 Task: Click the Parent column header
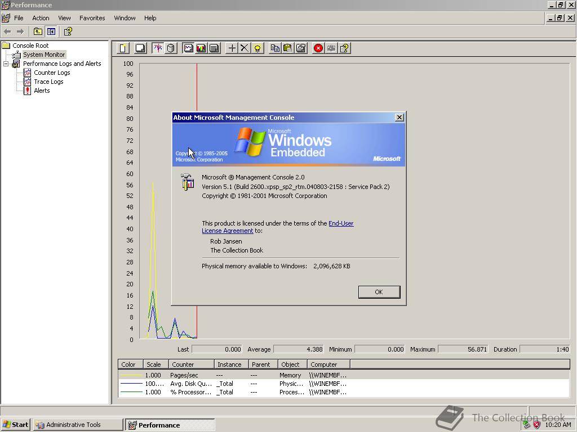tap(263, 364)
